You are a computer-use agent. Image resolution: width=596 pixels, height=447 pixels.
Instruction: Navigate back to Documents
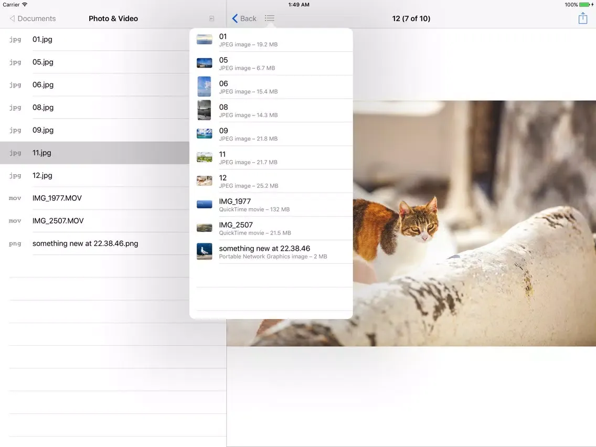31,18
